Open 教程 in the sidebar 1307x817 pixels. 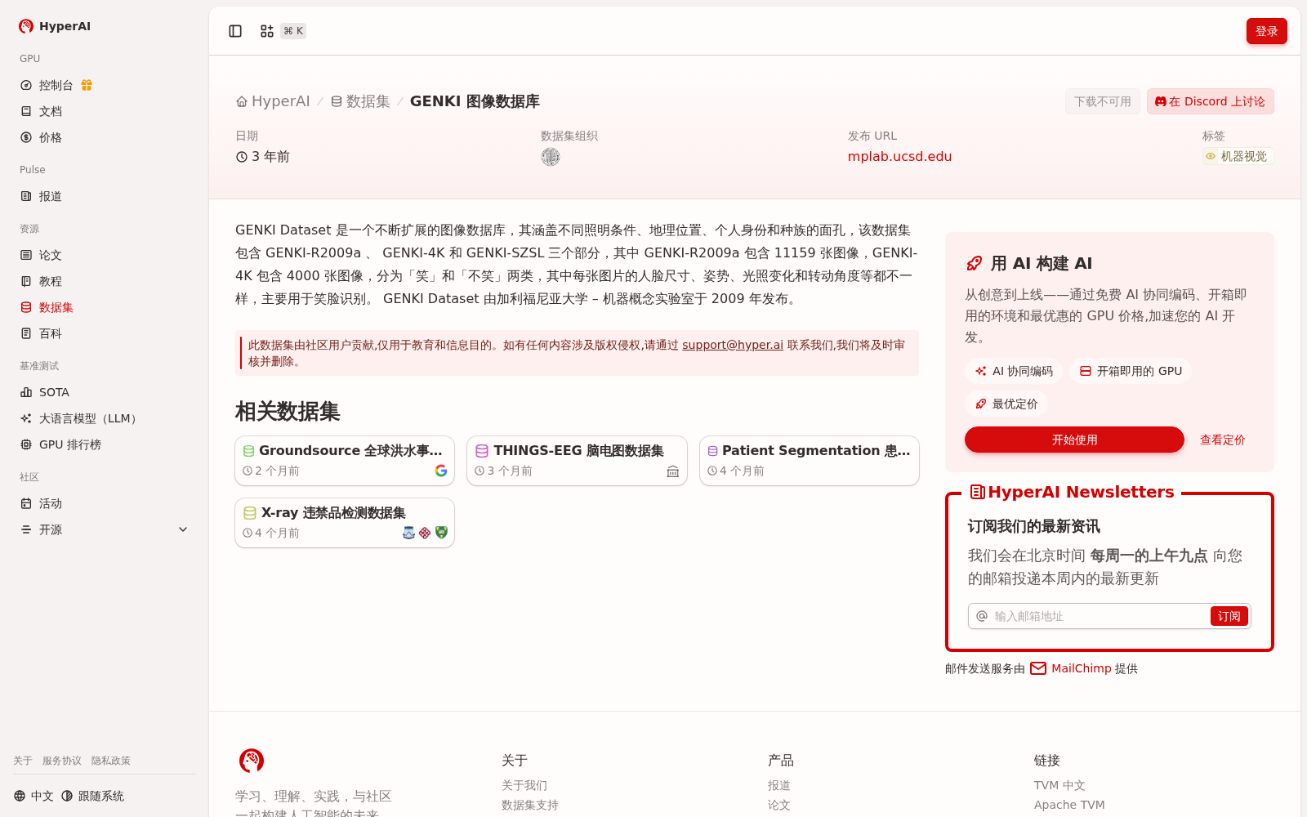coord(105,281)
